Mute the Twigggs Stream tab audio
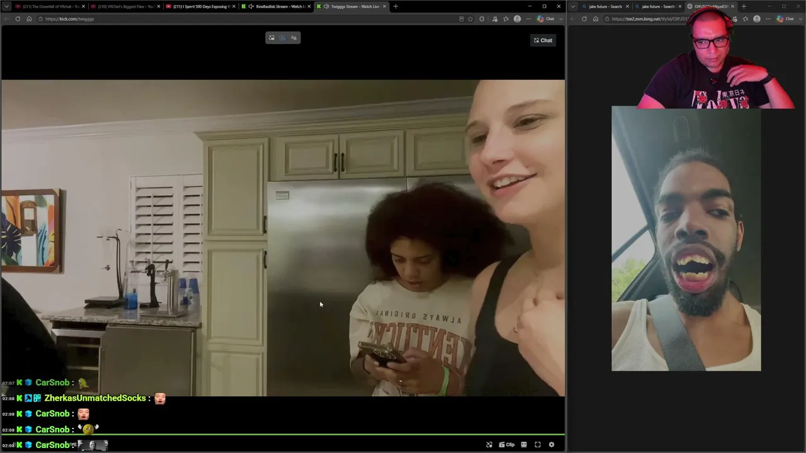806x453 pixels. click(x=326, y=6)
